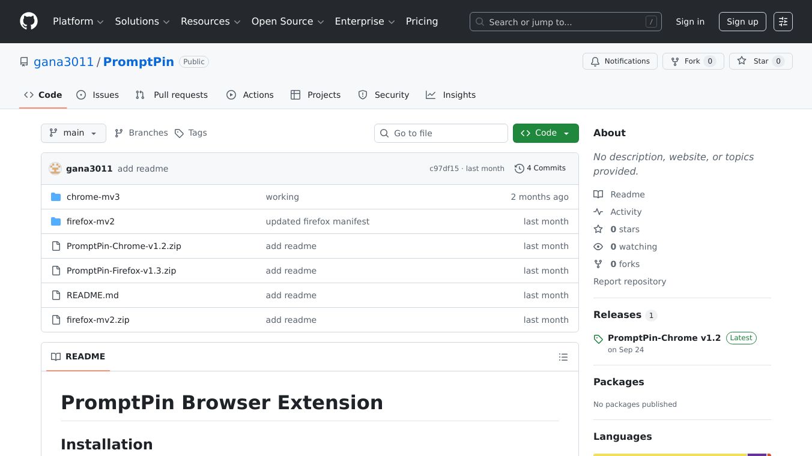Open the accessibility settings icon in header
Screen dimensions: 812x456
tap(783, 22)
